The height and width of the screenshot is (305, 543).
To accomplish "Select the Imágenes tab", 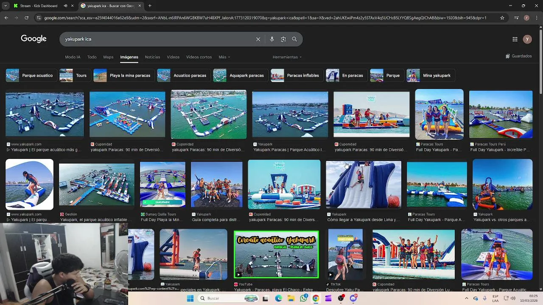I will pos(129,57).
